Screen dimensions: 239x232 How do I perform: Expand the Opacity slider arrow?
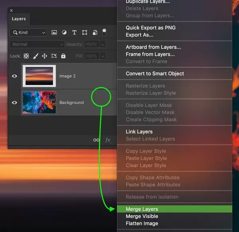(x=103, y=44)
